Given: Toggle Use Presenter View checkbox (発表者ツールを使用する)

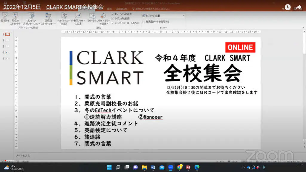Looking at the screenshot, I should (144, 21).
